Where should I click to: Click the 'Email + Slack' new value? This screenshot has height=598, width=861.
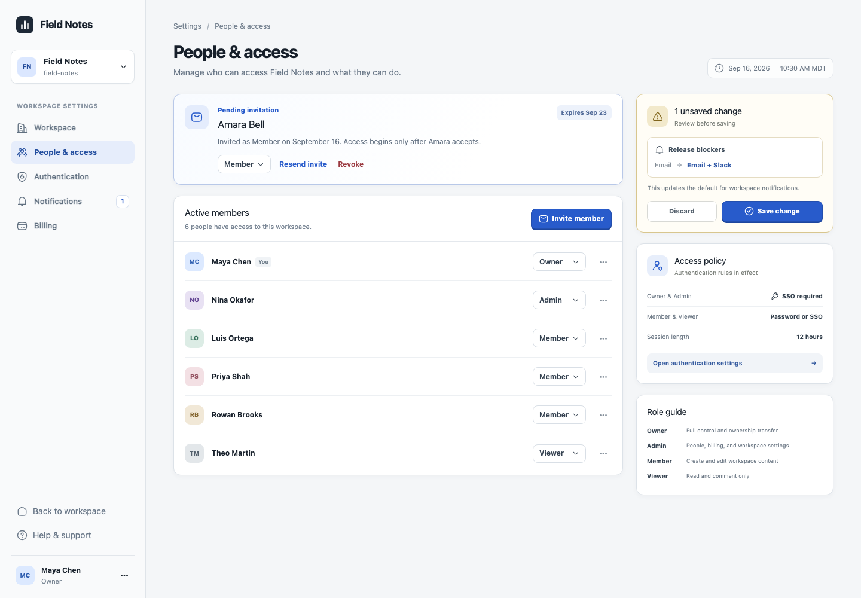(x=709, y=166)
